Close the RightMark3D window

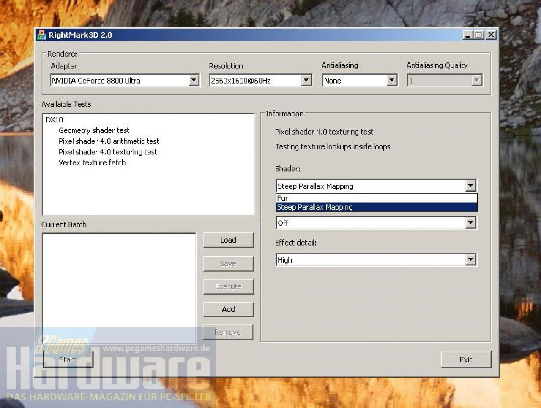pos(491,35)
